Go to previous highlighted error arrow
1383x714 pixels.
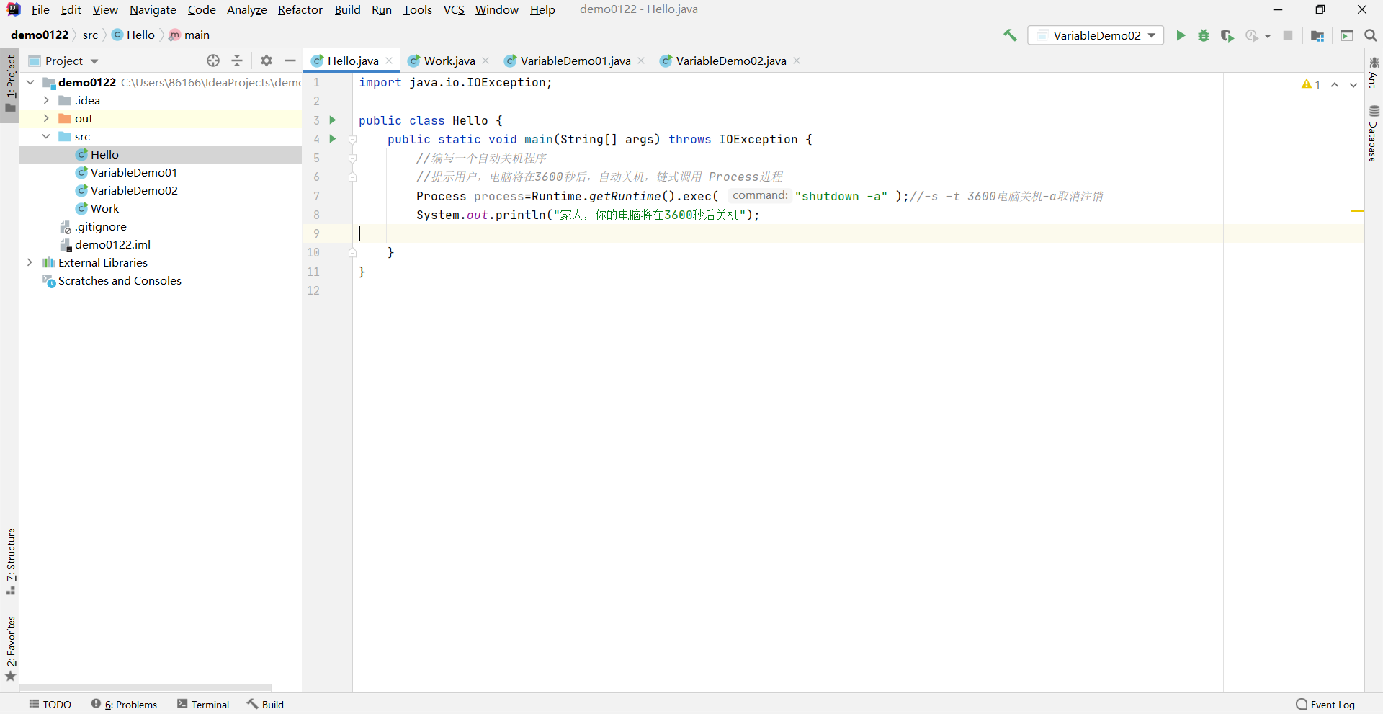tap(1335, 85)
